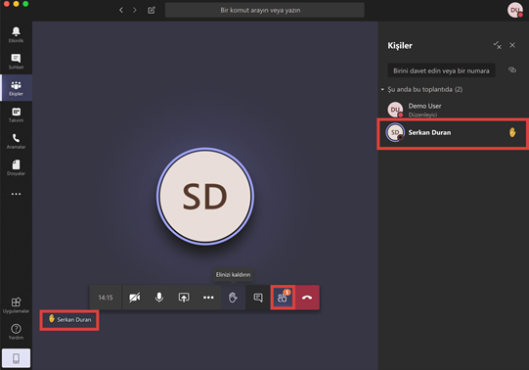The height and width of the screenshot is (370, 529).
Task: Hang up the call
Action: coord(307,298)
